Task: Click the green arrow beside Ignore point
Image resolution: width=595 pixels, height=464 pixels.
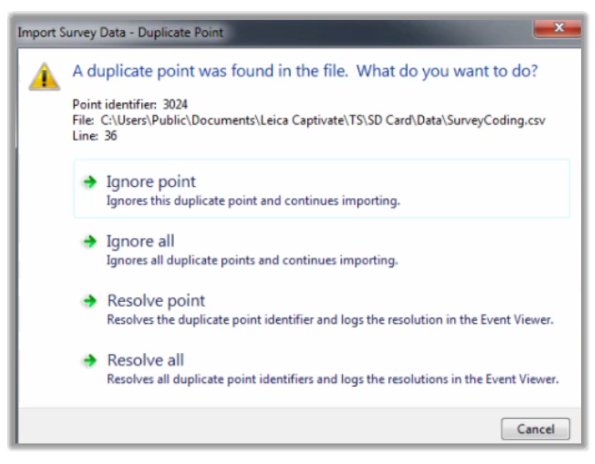Action: point(90,182)
